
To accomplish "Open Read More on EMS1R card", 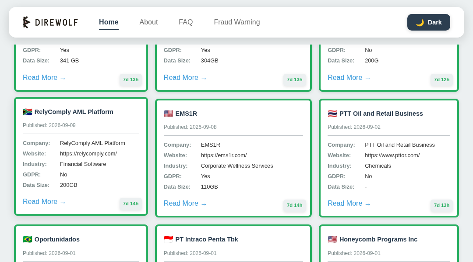I will coord(185,203).
